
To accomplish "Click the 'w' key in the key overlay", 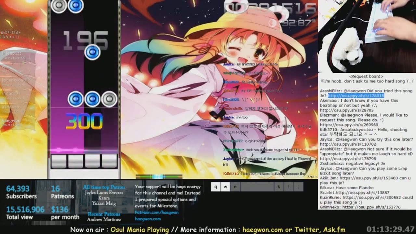I will pos(226,187).
